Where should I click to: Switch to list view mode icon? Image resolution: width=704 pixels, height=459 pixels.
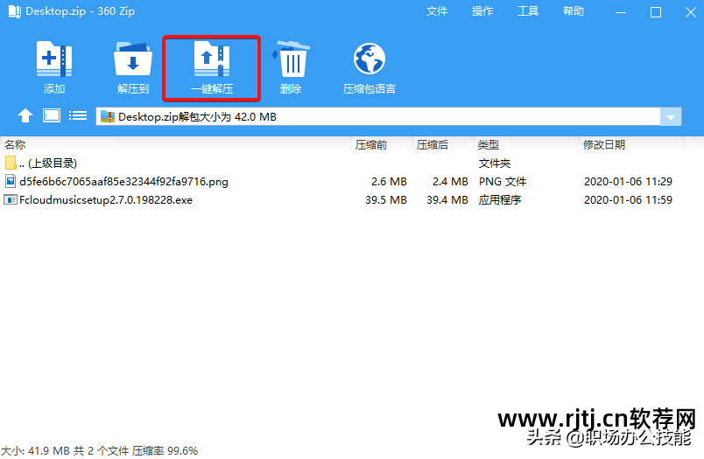pos(78,116)
